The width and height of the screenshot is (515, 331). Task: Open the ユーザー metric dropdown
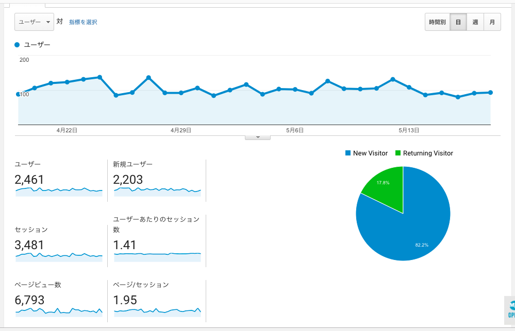34,22
